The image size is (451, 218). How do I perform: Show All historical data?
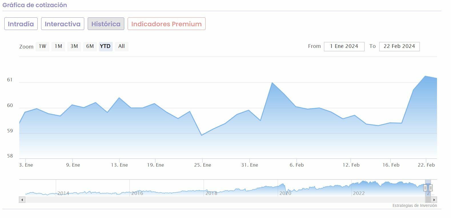(121, 46)
